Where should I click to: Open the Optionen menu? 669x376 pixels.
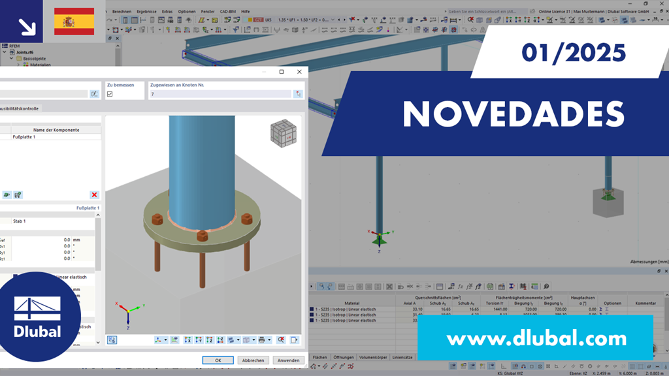186,12
